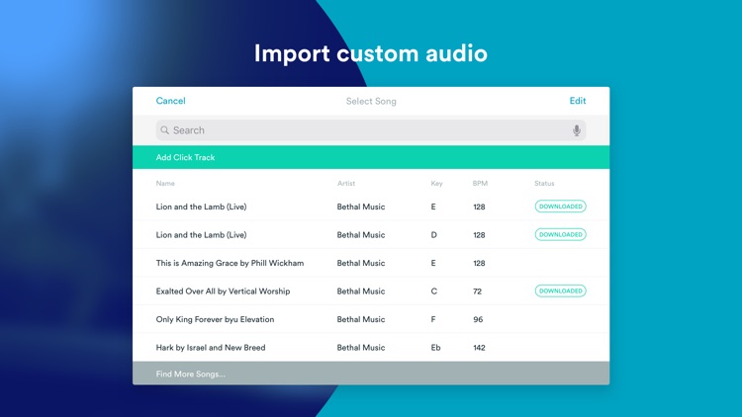Click Downloaded badge for key D song
This screenshot has height=417, width=742.
(560, 235)
